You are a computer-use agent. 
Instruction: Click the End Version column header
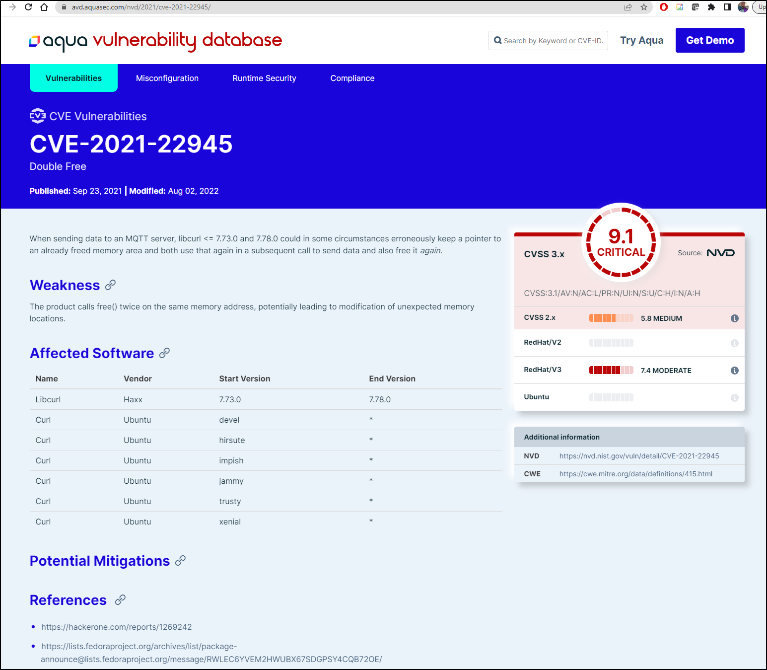pos(392,378)
